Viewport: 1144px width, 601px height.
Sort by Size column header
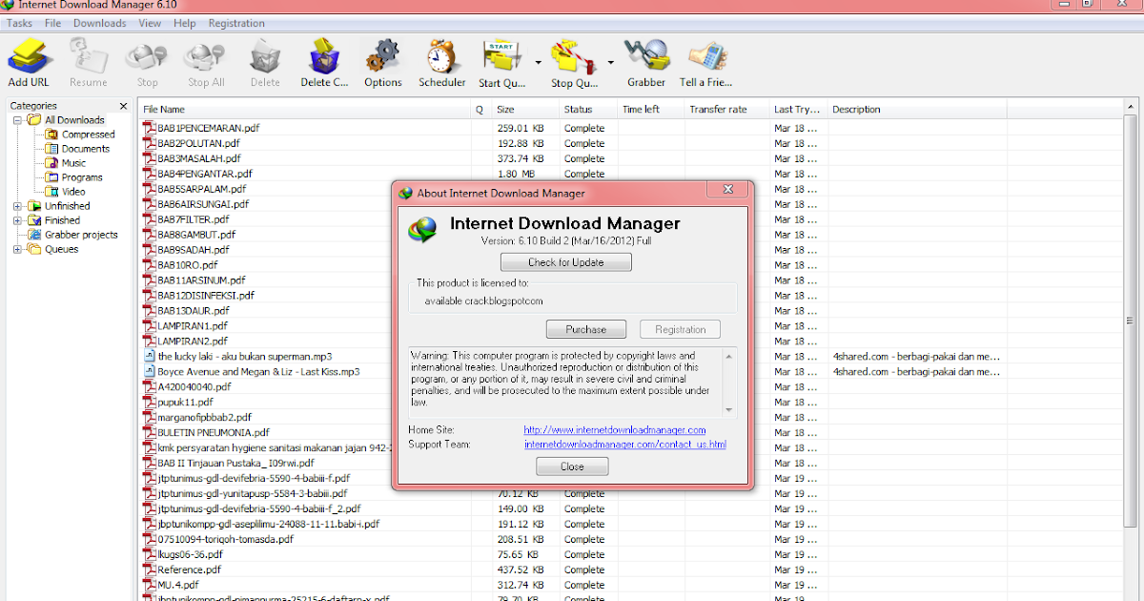[x=525, y=110]
